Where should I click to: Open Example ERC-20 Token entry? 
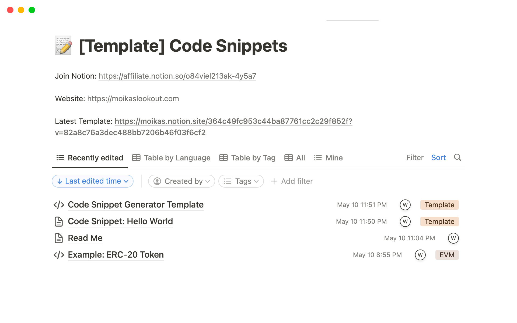tap(116, 255)
